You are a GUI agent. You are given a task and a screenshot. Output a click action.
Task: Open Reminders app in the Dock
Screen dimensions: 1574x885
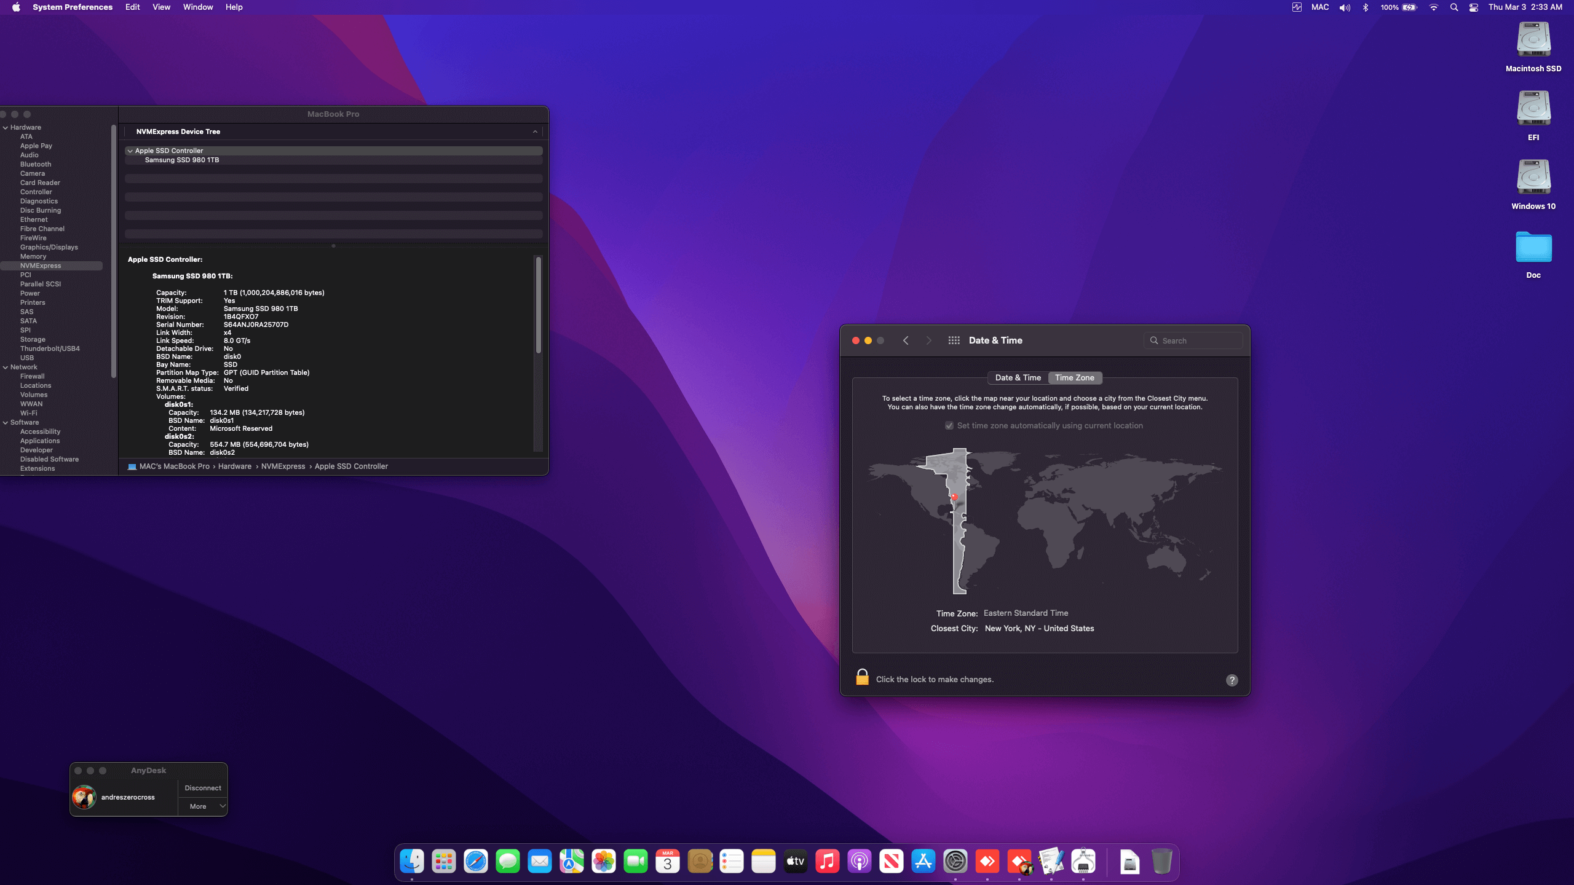731,861
